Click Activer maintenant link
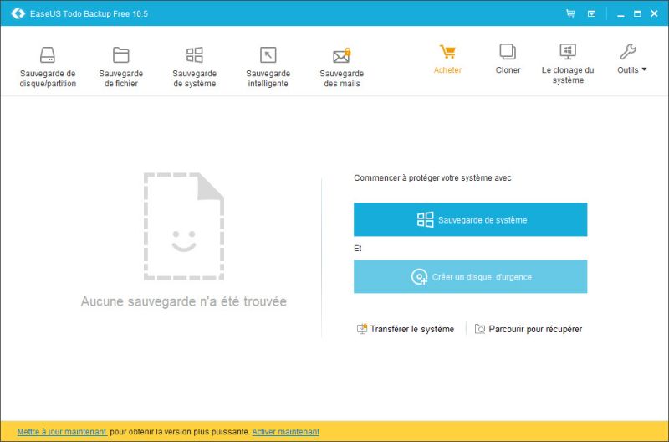 [x=285, y=432]
